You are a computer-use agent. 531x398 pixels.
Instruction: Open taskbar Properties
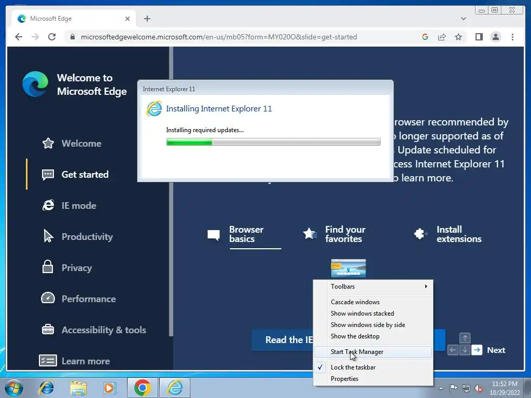(x=373, y=379)
